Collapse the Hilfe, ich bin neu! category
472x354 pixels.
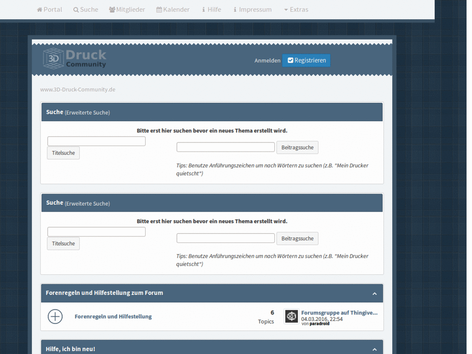coord(374,349)
